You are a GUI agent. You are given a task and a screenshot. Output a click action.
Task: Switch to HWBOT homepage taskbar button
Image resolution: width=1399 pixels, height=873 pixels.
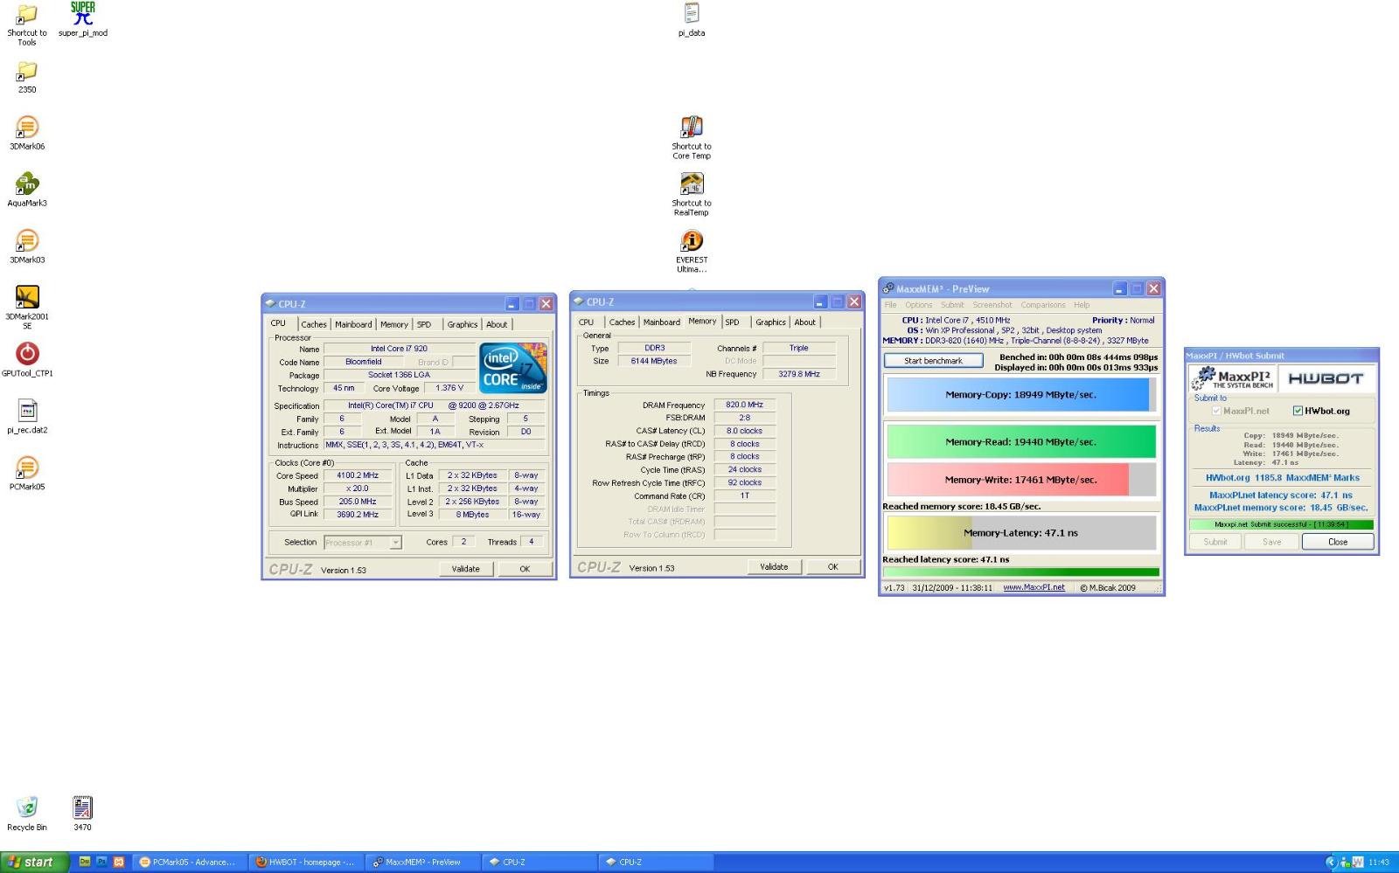[x=305, y=862]
